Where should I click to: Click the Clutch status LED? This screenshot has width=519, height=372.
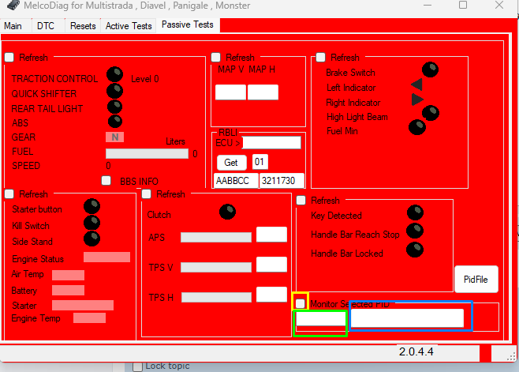coord(227,212)
